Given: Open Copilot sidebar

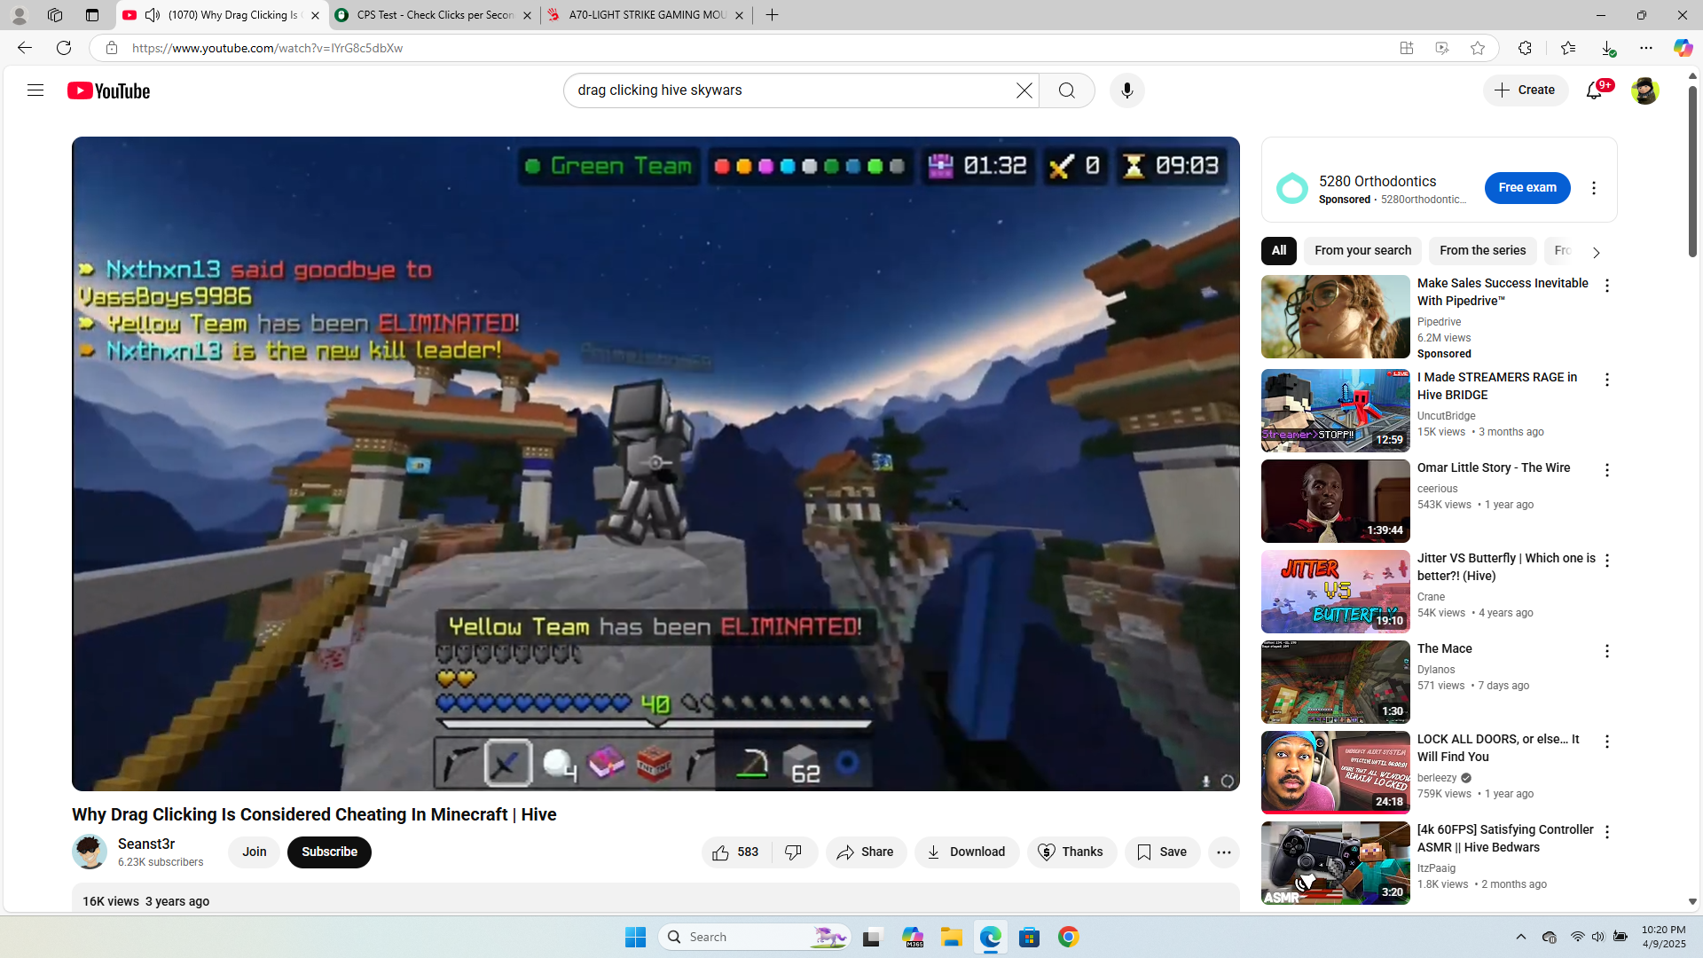Looking at the screenshot, I should [x=1683, y=49].
